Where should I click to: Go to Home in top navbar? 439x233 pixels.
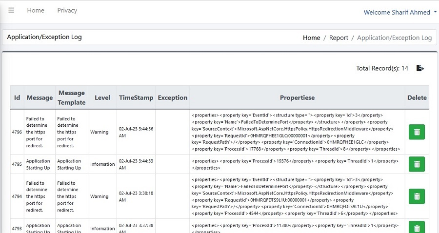click(36, 10)
